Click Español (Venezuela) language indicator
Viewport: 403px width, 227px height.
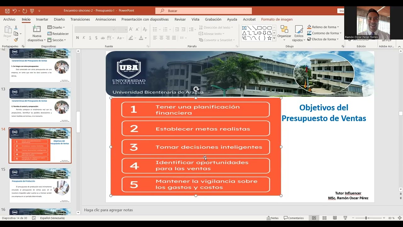52,218
